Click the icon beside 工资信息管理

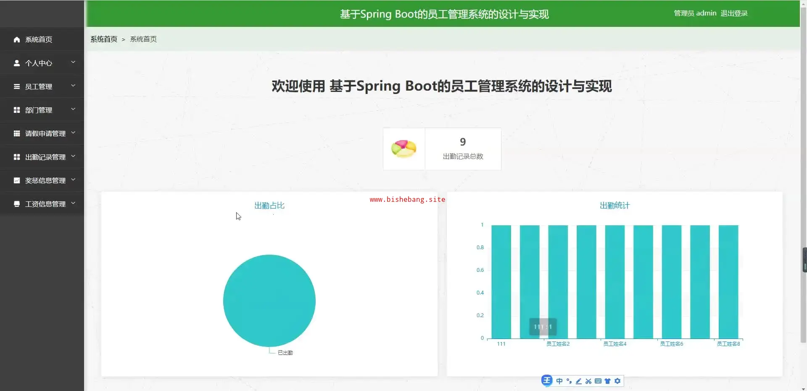tap(17, 204)
